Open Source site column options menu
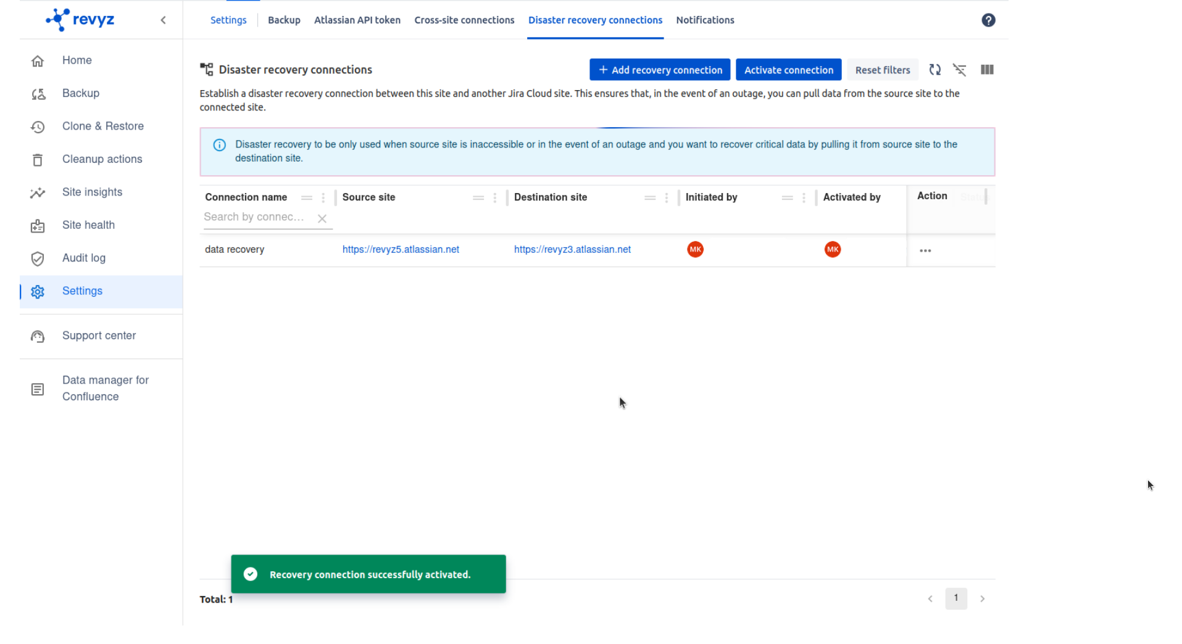 (x=494, y=198)
